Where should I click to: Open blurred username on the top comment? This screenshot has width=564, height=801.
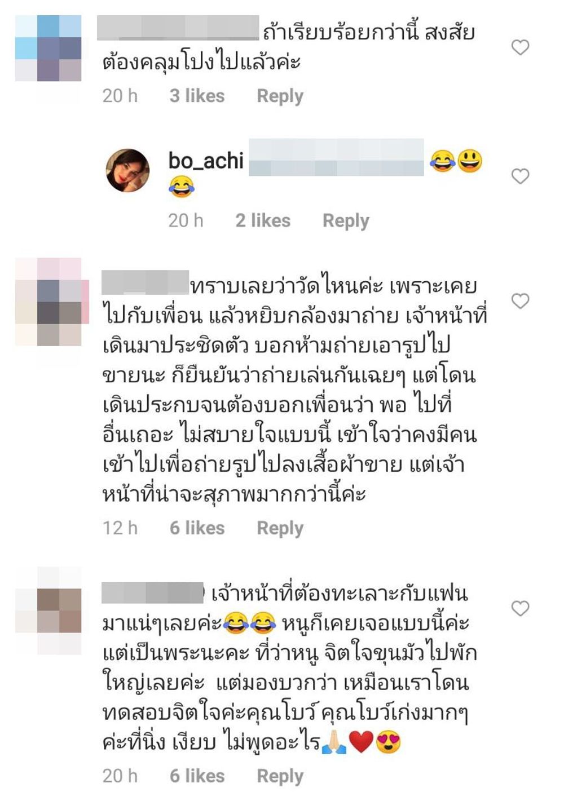178,28
